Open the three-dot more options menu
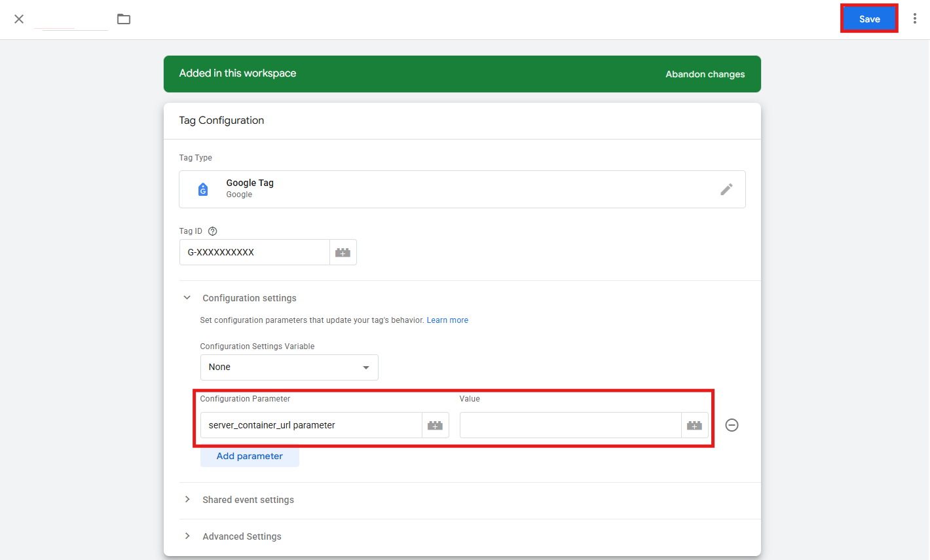930x560 pixels. pos(915,19)
